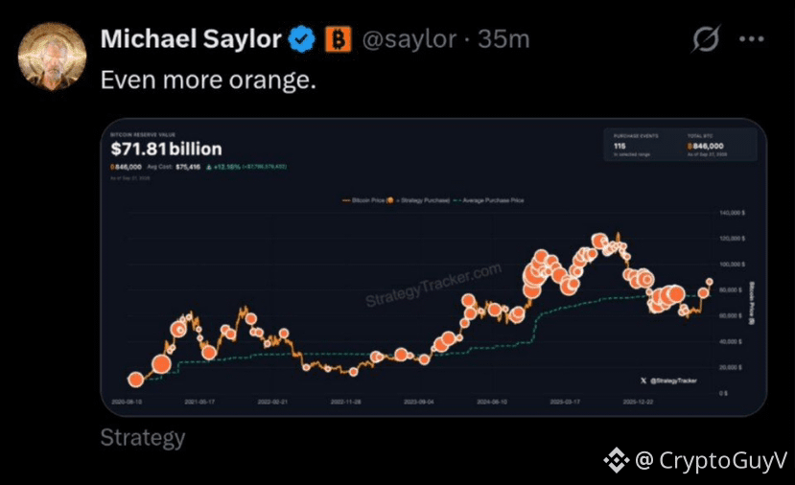Open the three-dot more options menu
The height and width of the screenshot is (485, 795).
click(x=752, y=39)
